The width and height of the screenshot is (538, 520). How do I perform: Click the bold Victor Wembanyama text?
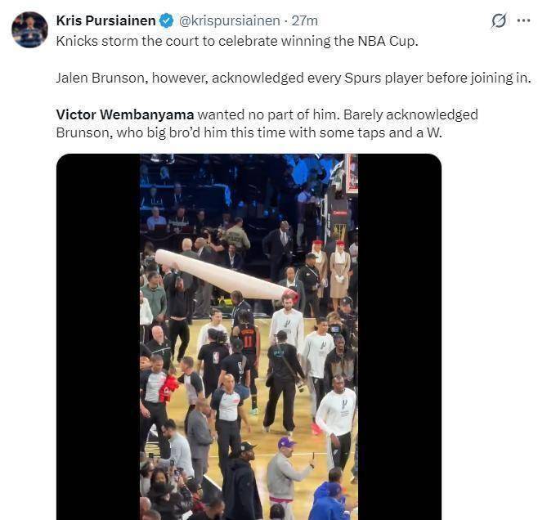pyautogui.click(x=124, y=114)
